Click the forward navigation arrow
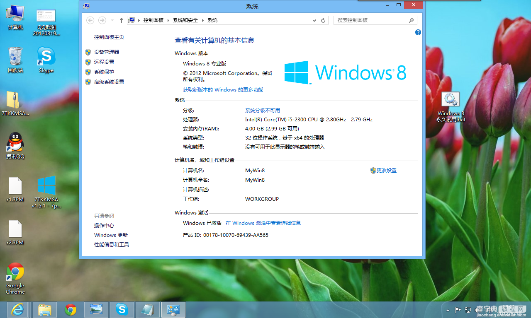Viewport: 531px width, 318px height. [102, 20]
